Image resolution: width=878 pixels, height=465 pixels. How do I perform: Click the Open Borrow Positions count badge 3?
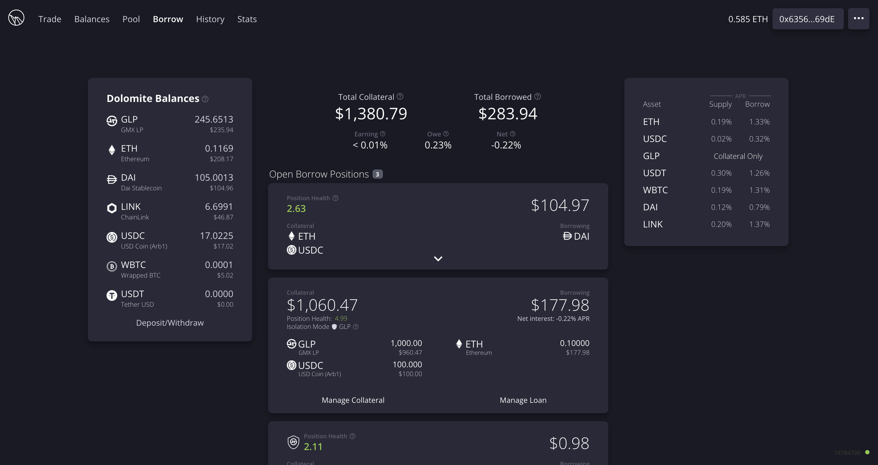click(x=377, y=174)
